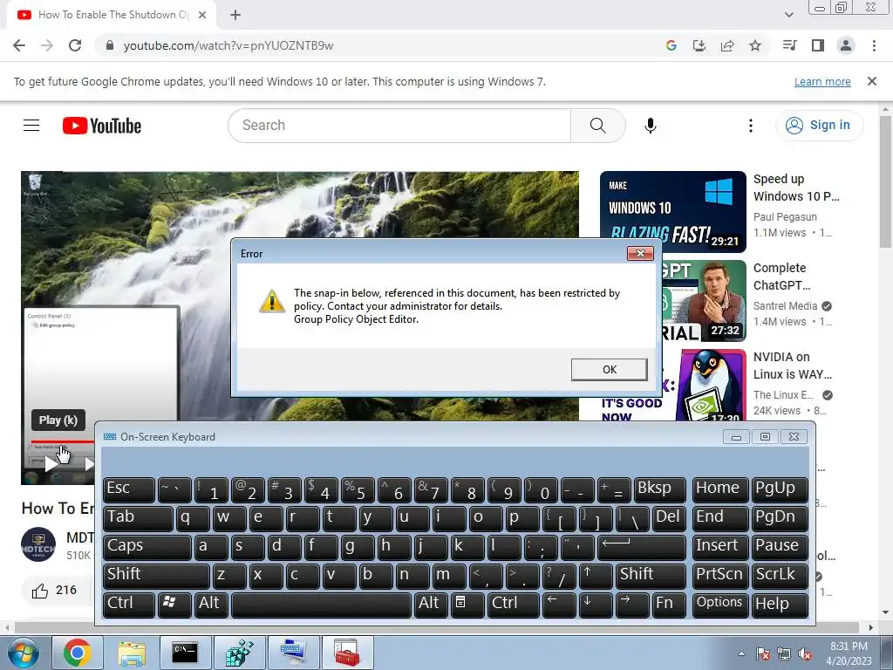The height and width of the screenshot is (670, 893).
Task: Click the space bar on On-Screen Keyboard
Action: 321,605
